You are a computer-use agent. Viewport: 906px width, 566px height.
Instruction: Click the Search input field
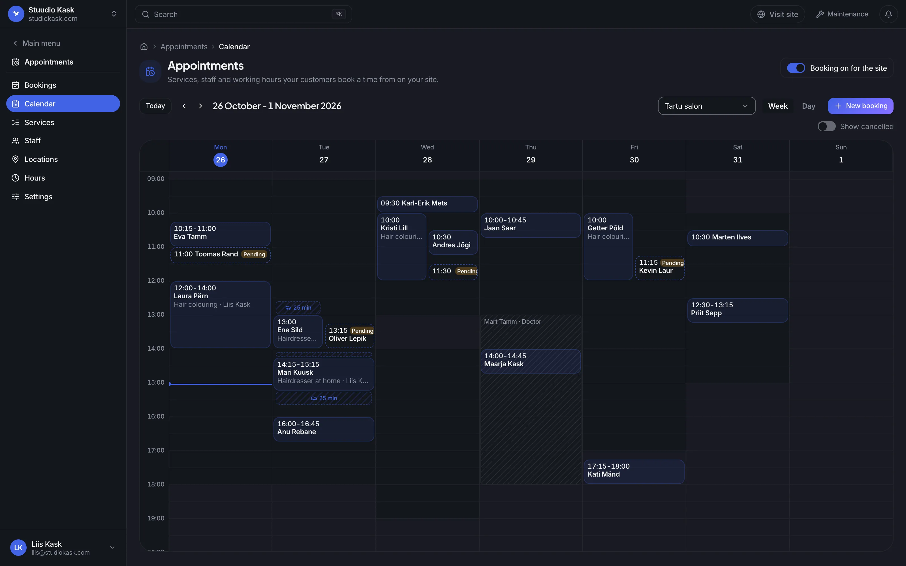(x=243, y=14)
